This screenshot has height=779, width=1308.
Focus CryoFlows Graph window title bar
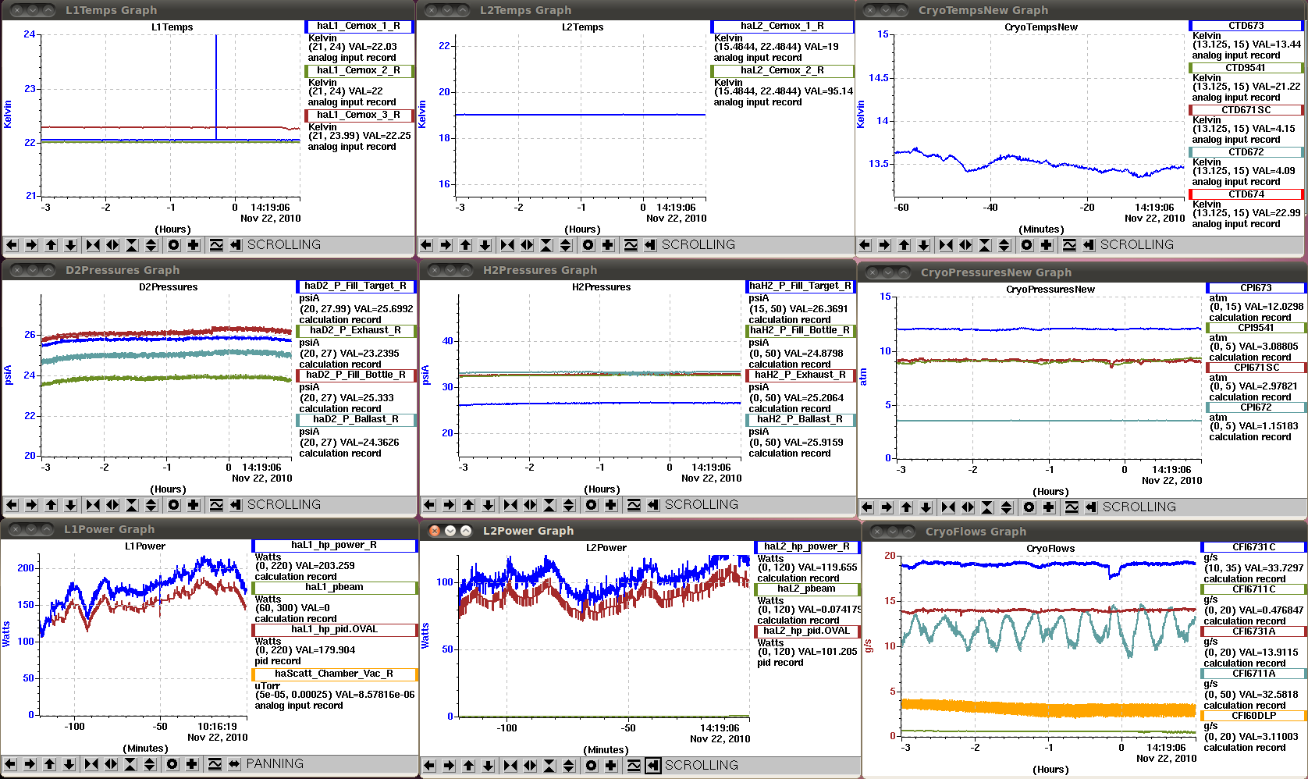(1085, 532)
